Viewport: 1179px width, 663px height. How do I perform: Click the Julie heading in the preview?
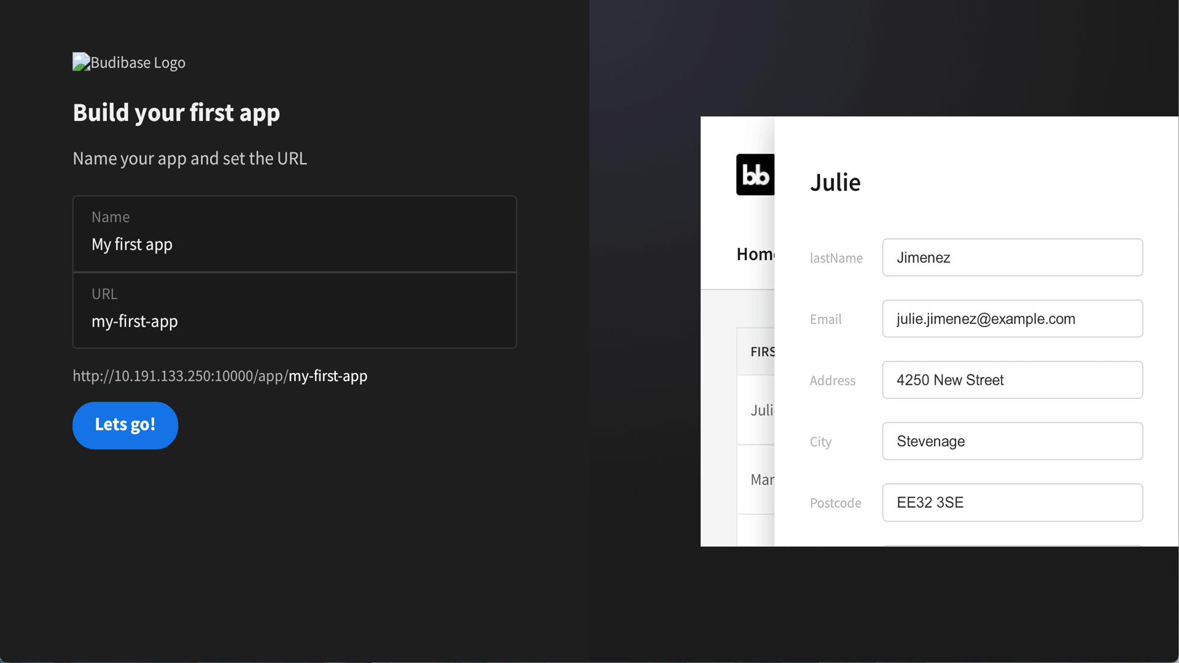(x=835, y=182)
